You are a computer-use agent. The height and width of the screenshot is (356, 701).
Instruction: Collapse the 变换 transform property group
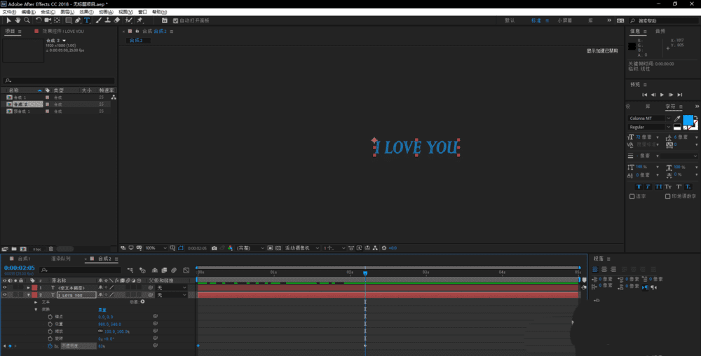(x=36, y=310)
